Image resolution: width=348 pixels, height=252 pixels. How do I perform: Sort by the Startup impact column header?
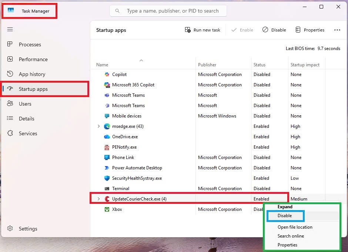305,64
